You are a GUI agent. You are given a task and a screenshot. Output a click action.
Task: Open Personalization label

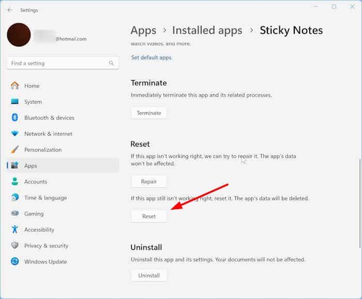(x=43, y=150)
